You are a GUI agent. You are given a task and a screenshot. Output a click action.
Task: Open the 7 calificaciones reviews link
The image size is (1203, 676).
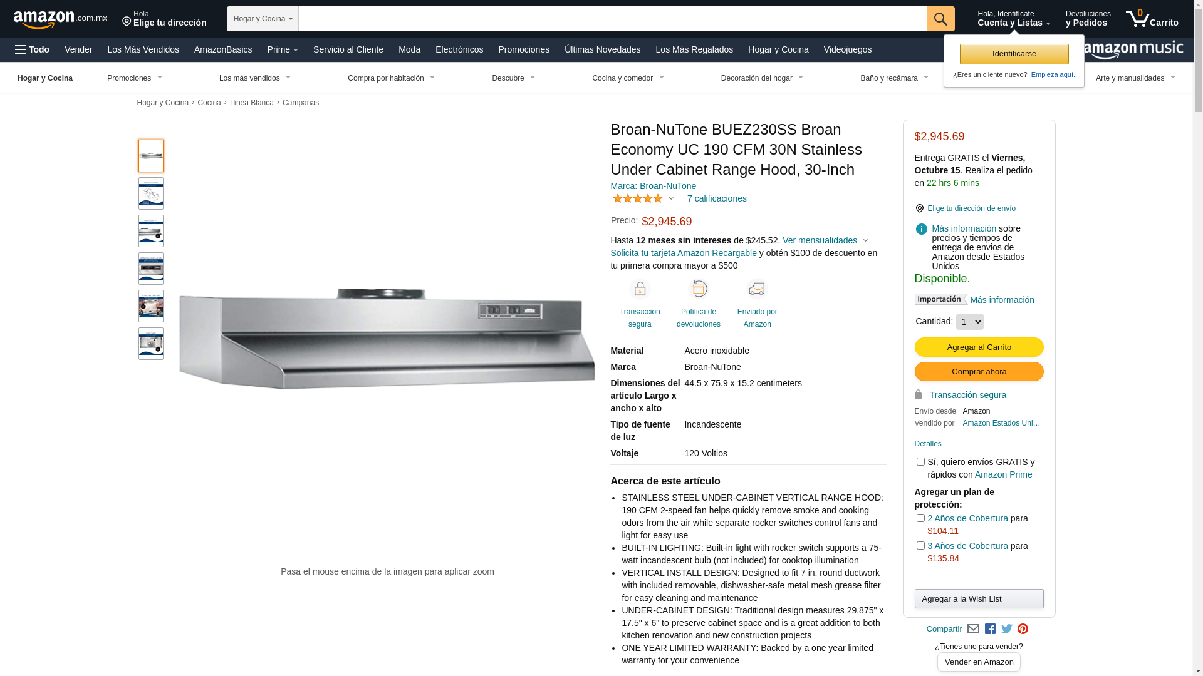pyautogui.click(x=716, y=198)
